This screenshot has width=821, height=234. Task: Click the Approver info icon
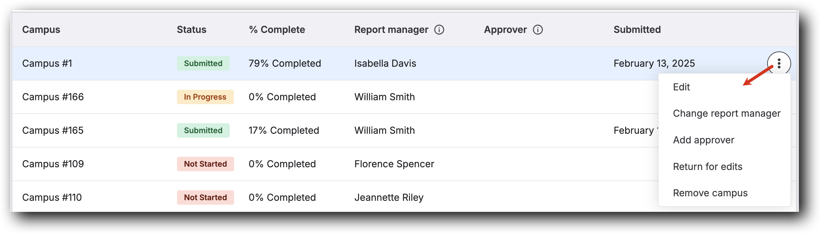[x=538, y=30]
